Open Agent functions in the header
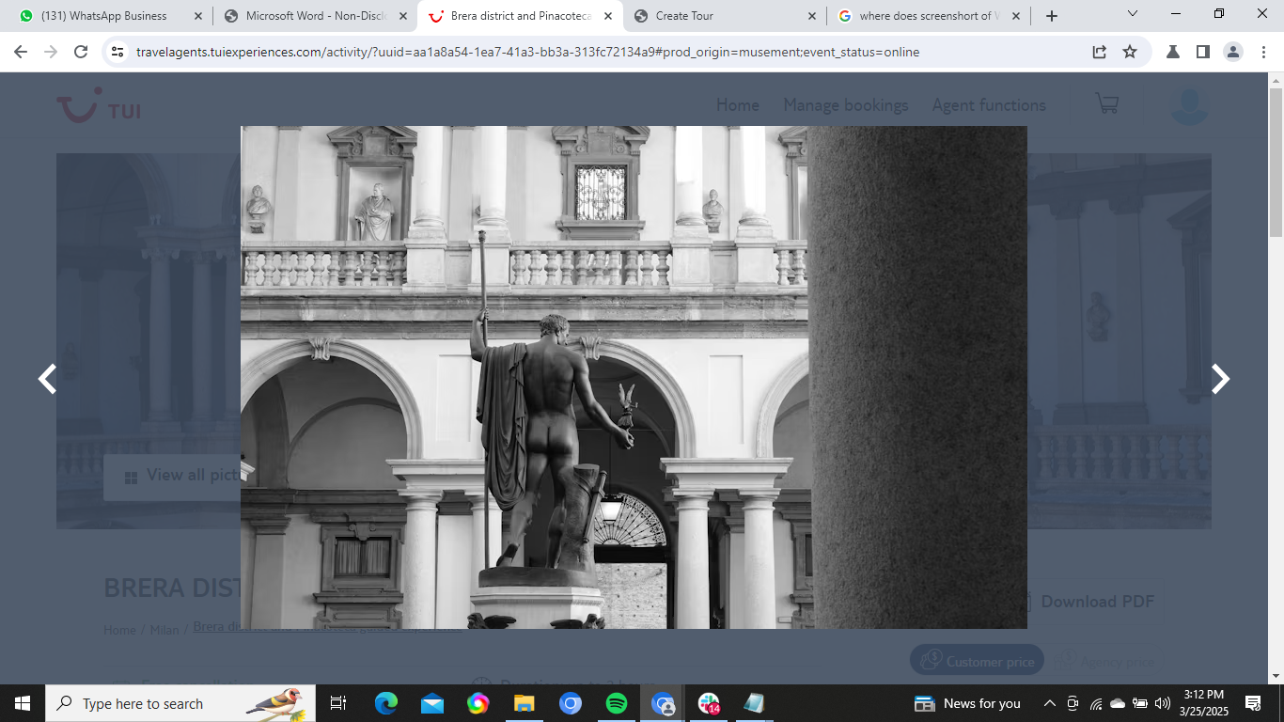The width and height of the screenshot is (1284, 722). 989,105
